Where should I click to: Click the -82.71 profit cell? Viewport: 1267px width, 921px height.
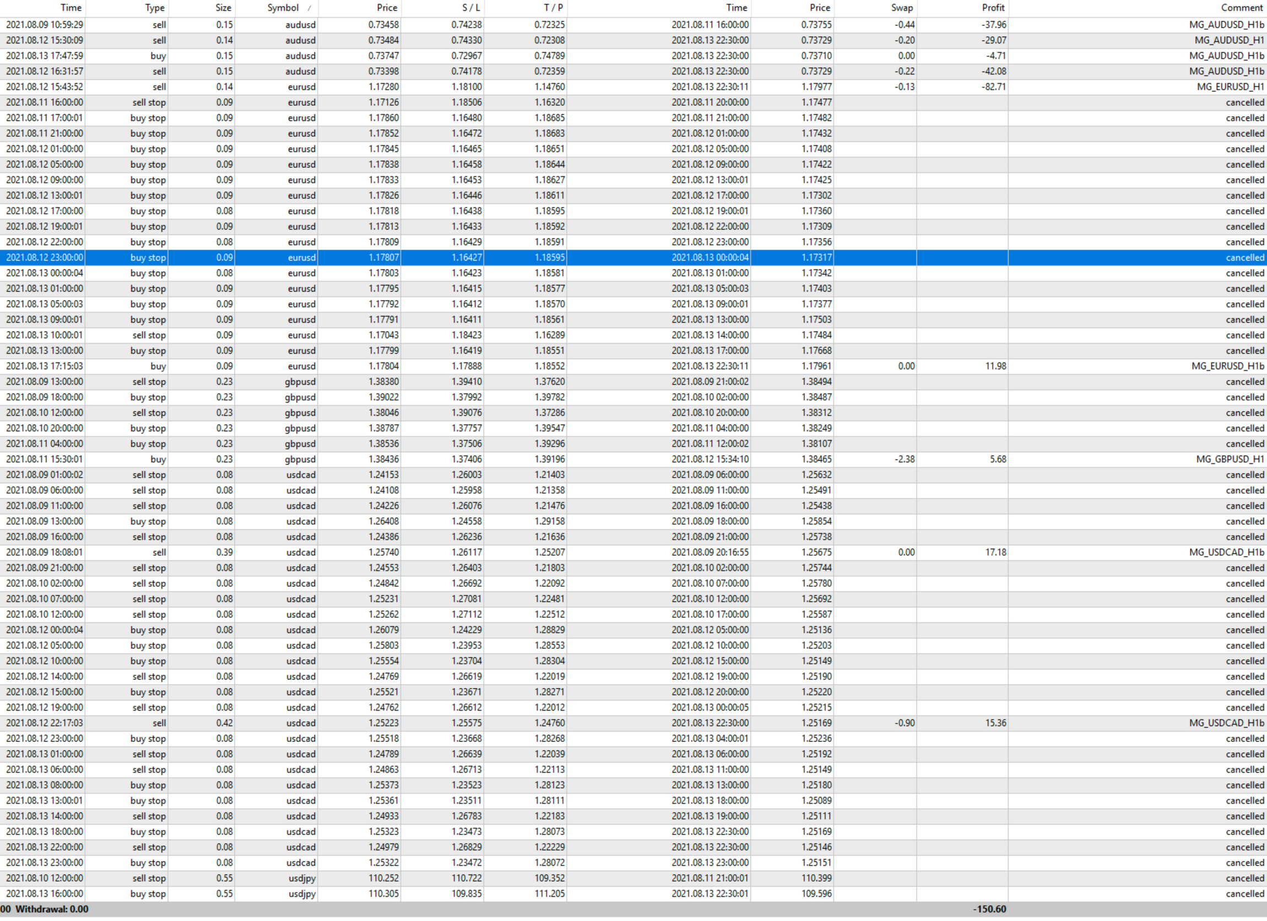[994, 87]
